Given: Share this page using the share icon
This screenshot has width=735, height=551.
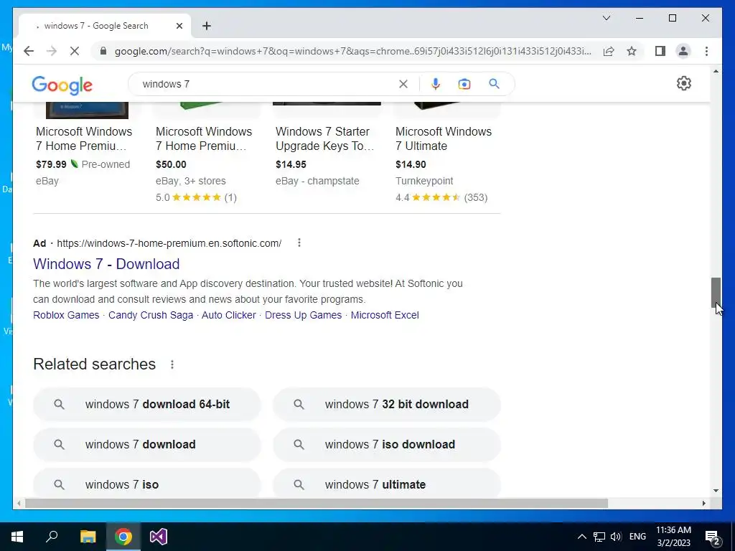Looking at the screenshot, I should click(x=609, y=51).
